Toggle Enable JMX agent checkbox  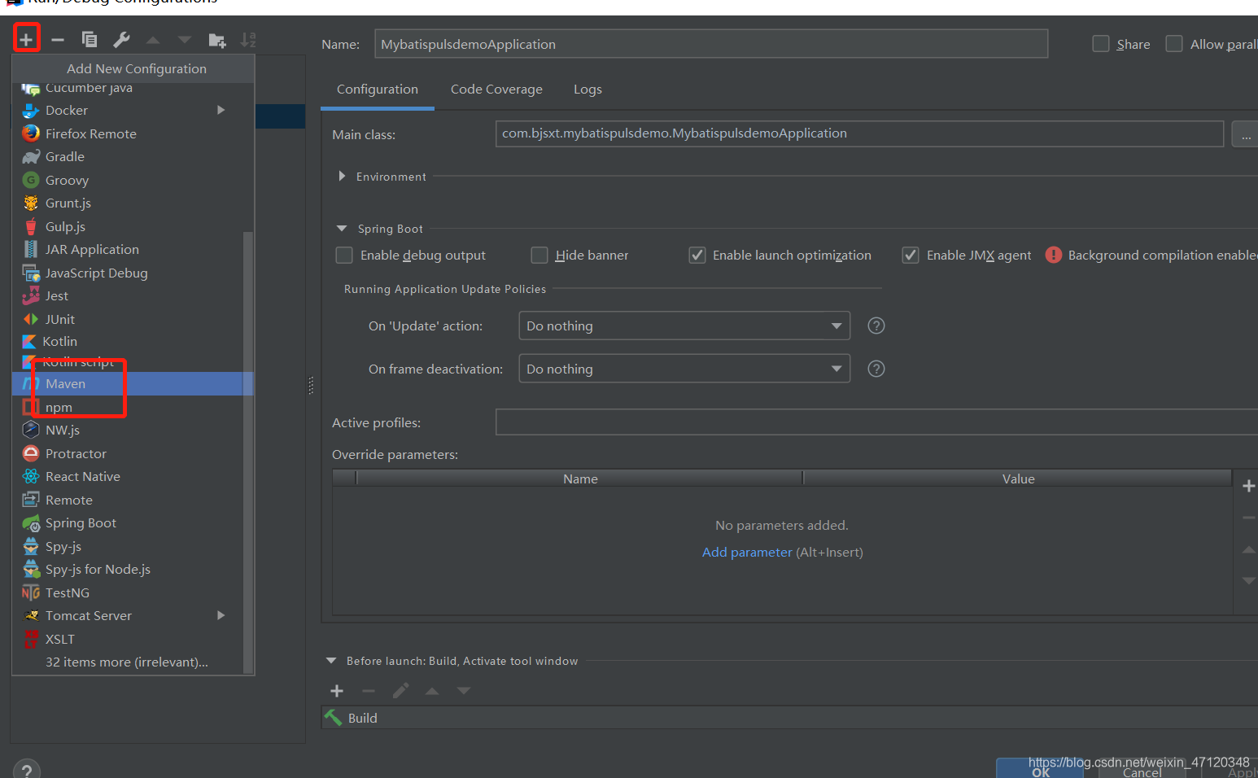click(x=911, y=256)
